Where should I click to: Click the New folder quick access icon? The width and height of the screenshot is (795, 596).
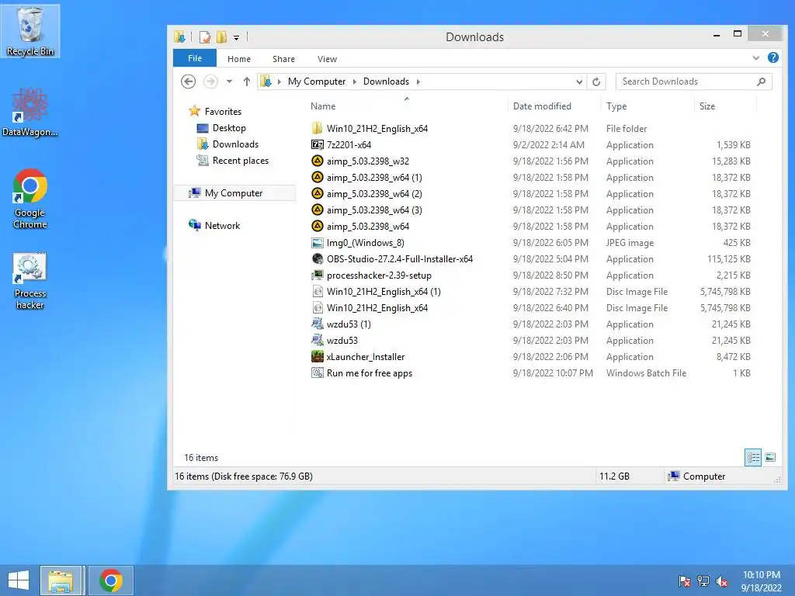[221, 37]
